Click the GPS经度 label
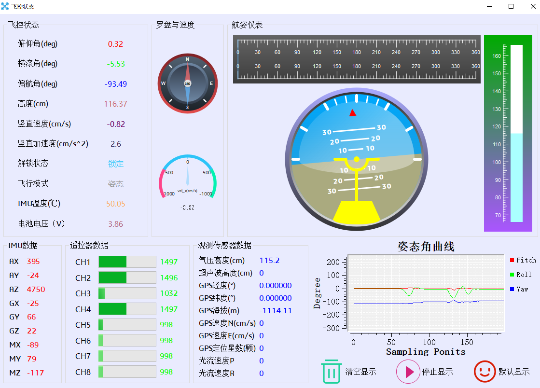 click(217, 285)
